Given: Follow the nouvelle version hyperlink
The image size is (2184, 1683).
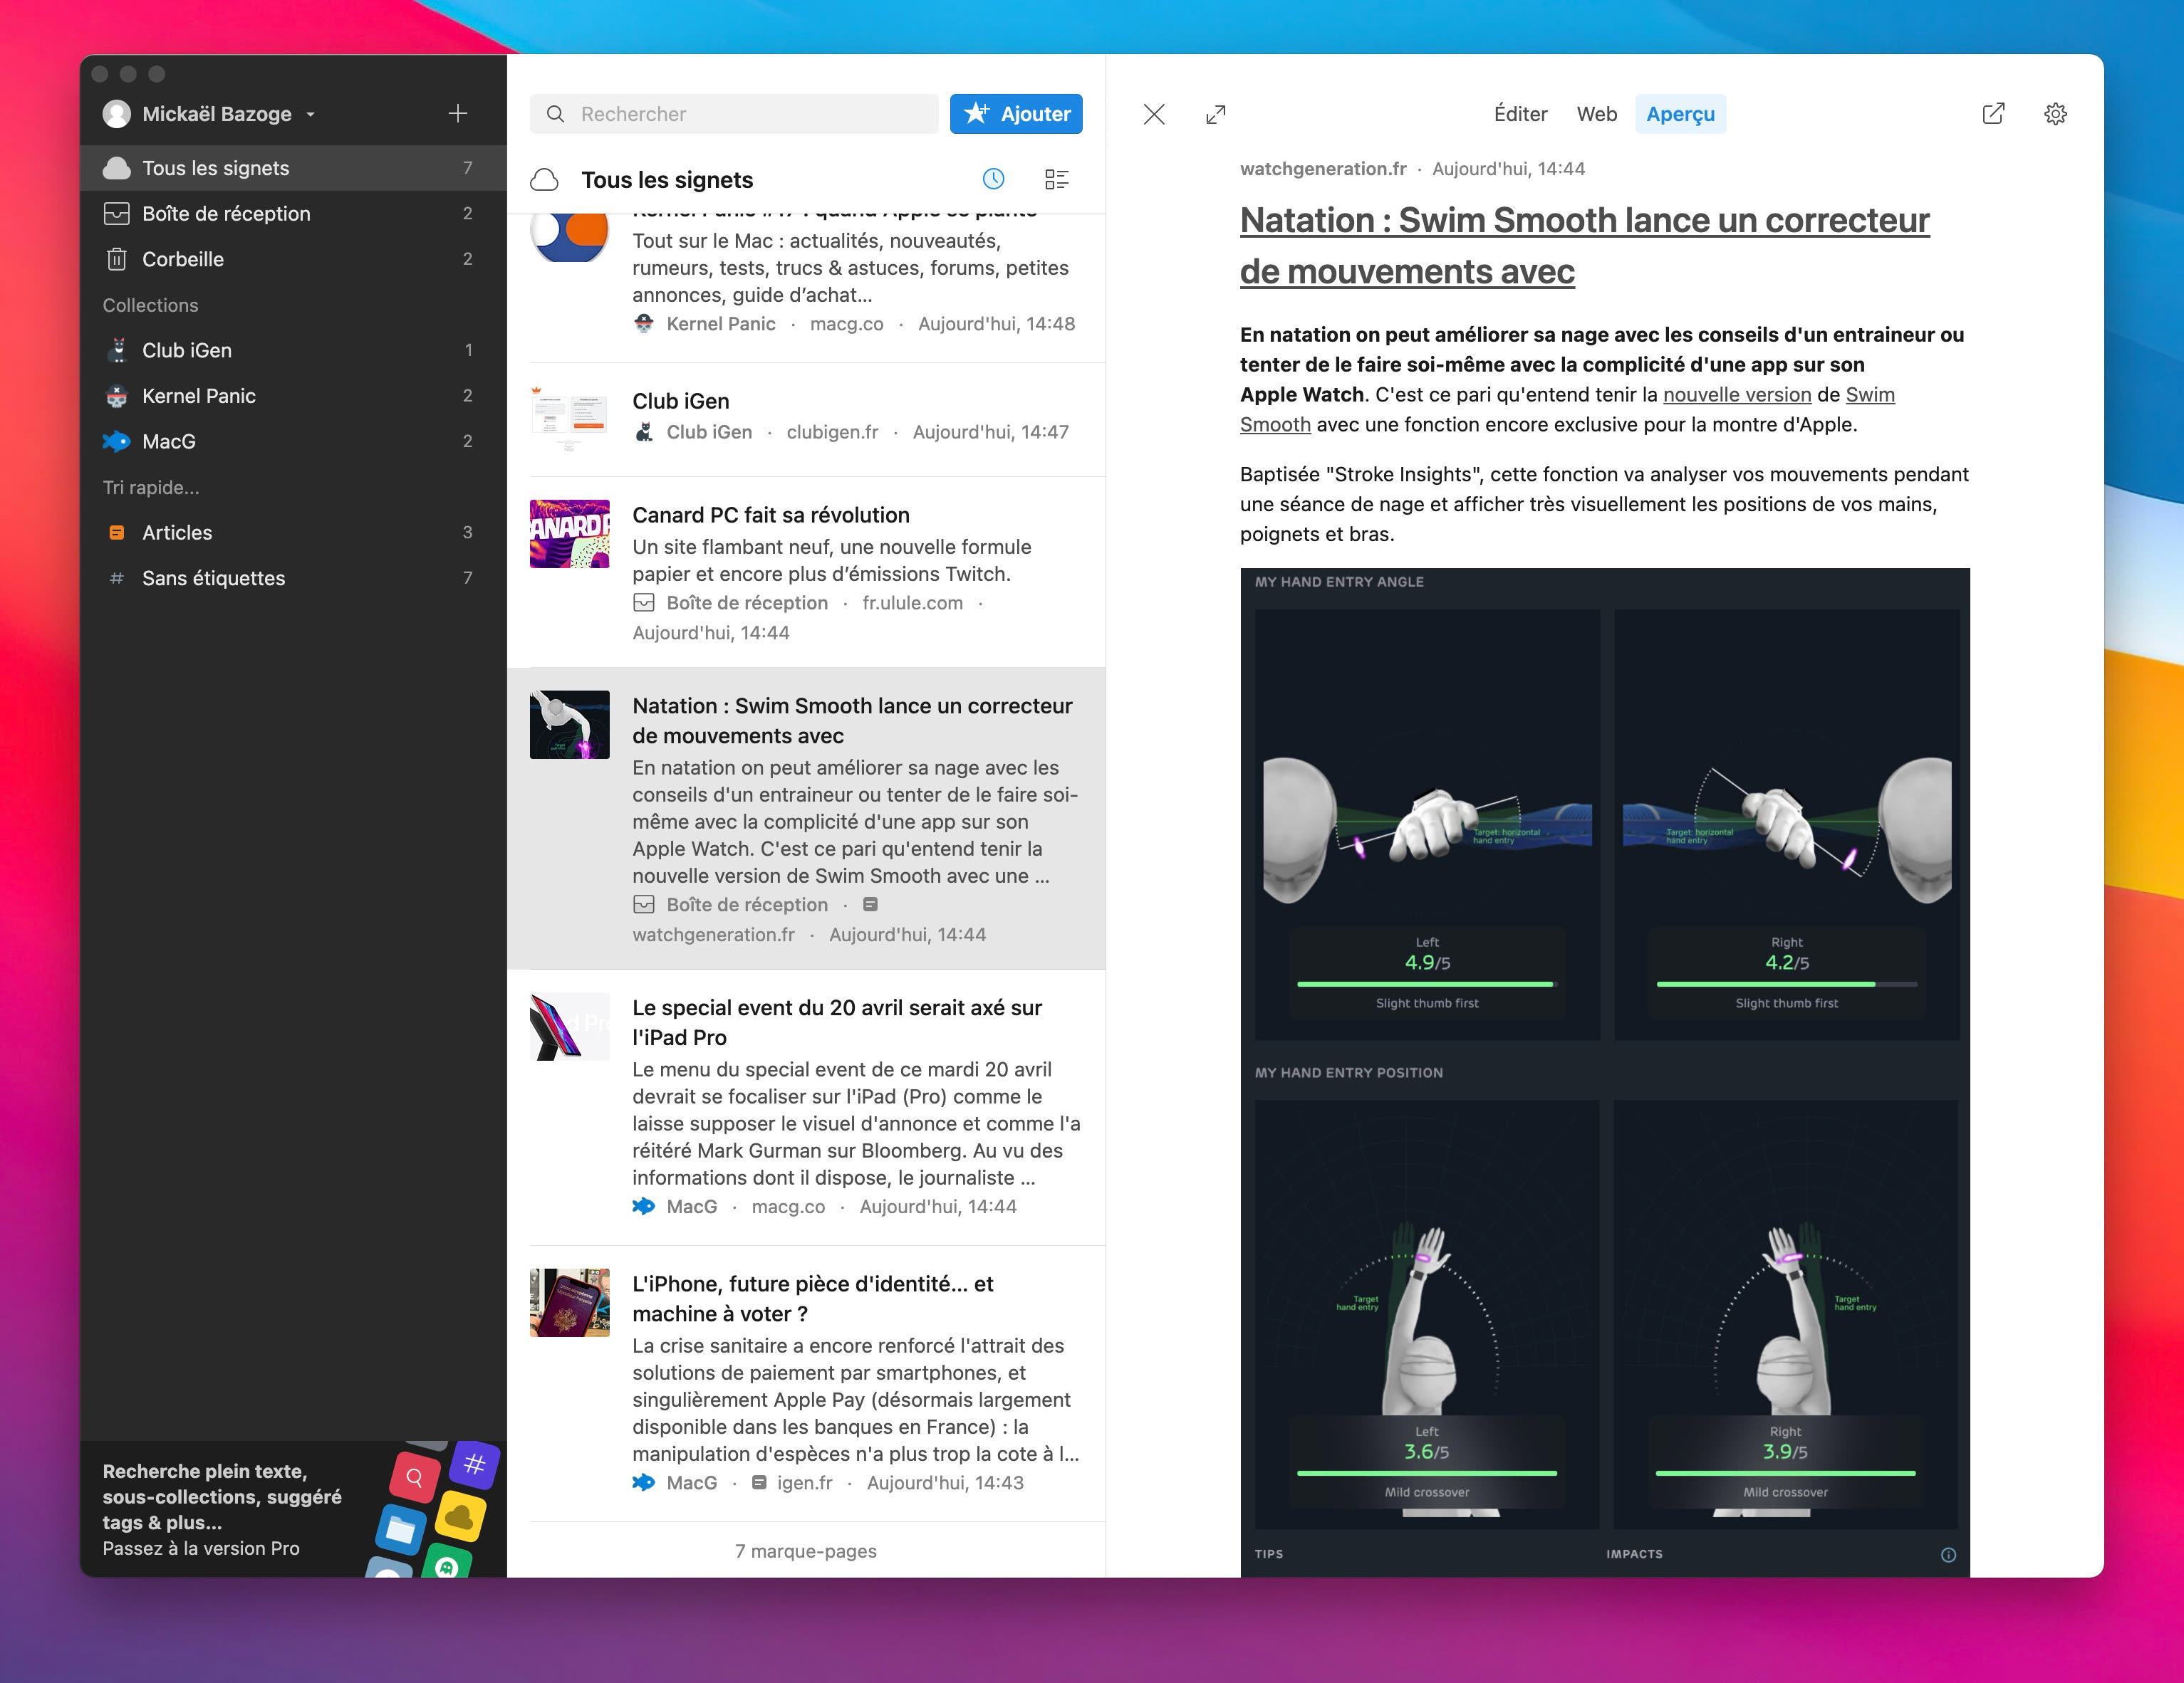Looking at the screenshot, I should 1737,394.
